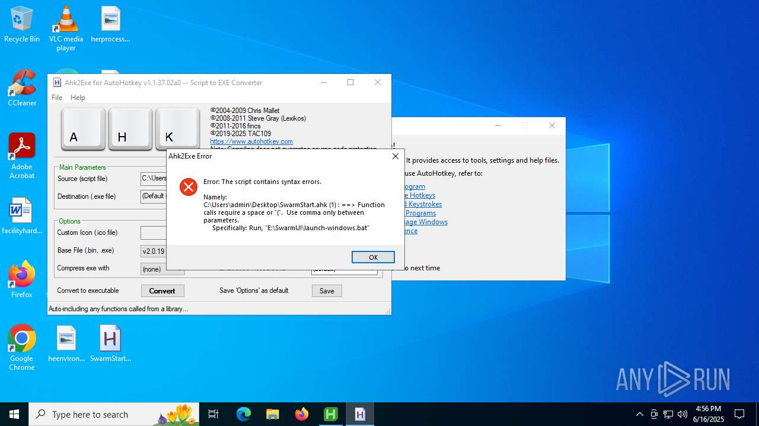Screen dimensions: 759x426
Task: Open File Explorer from the taskbar
Action: [272, 414]
